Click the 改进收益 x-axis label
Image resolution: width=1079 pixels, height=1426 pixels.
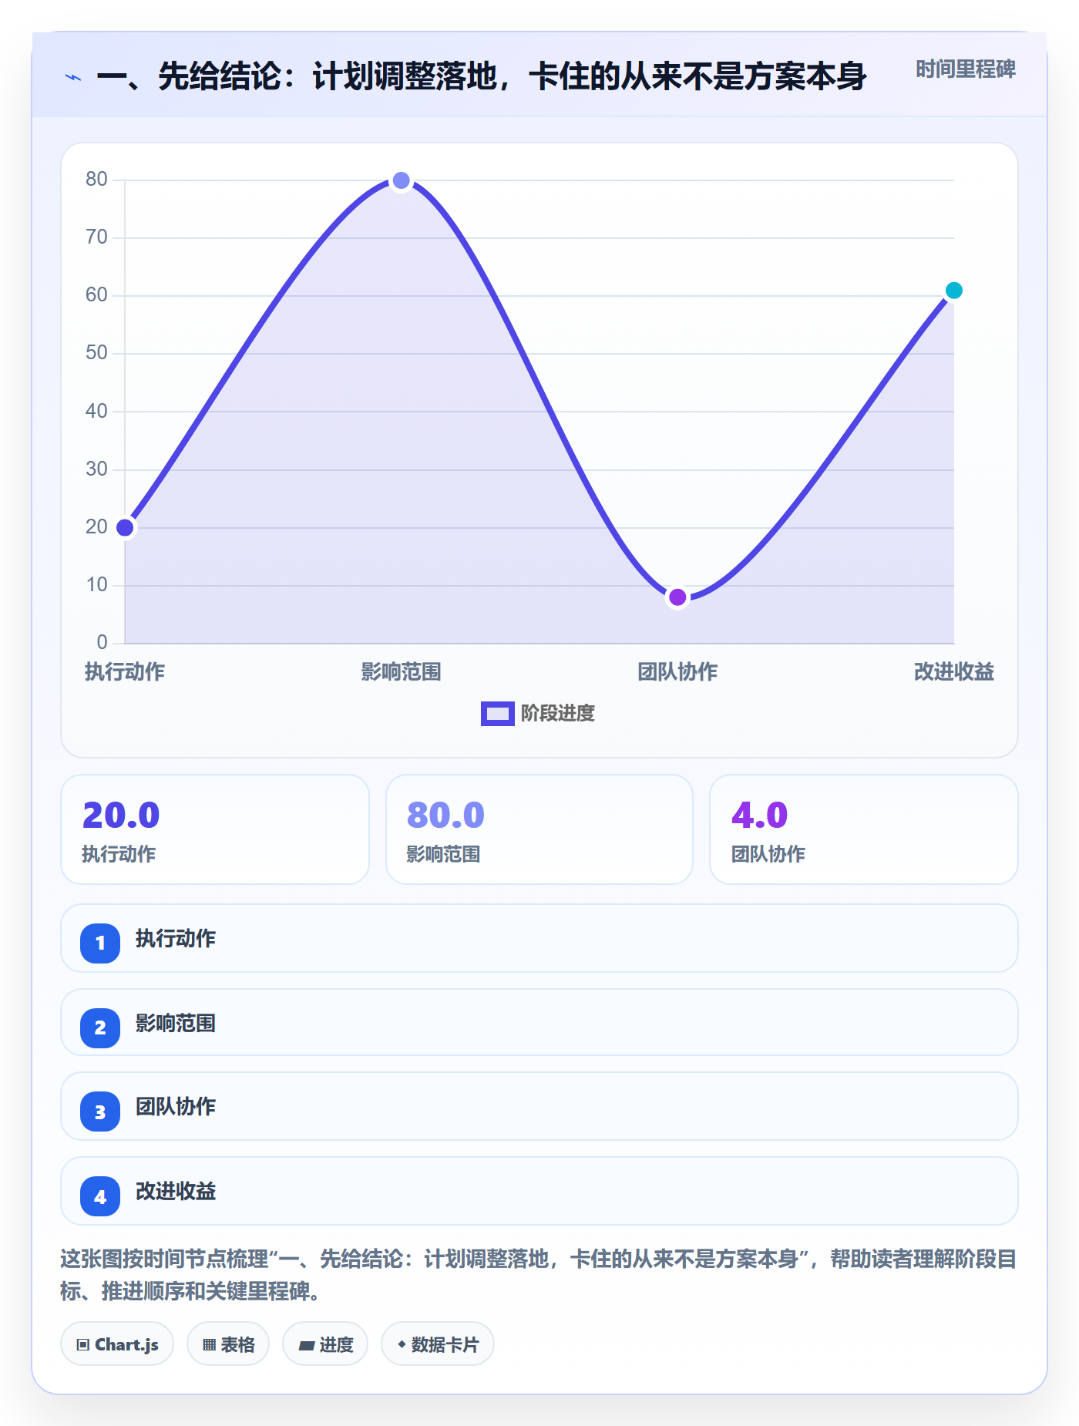954,672
